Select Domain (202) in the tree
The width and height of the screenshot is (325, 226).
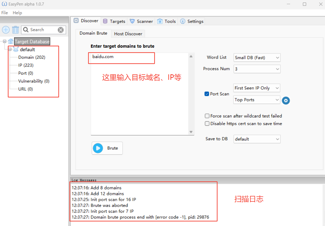(x=32, y=57)
